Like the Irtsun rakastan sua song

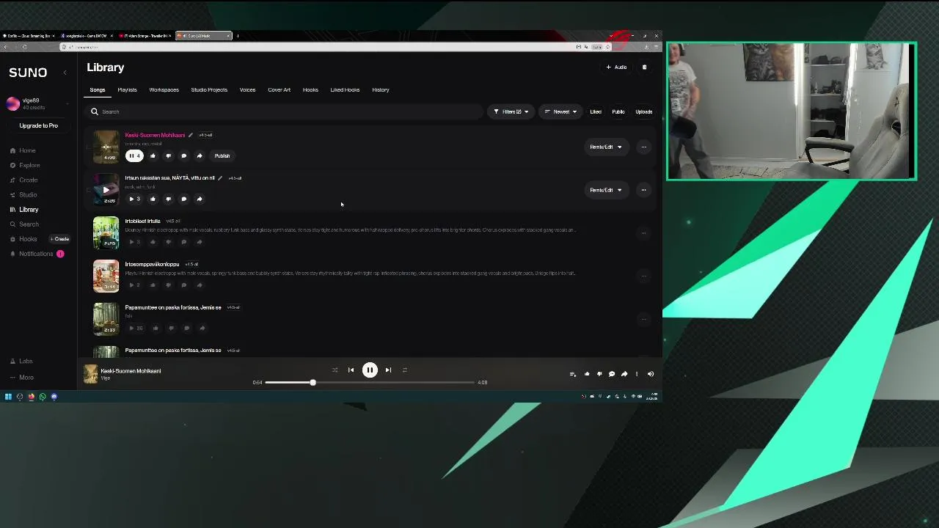pos(153,199)
